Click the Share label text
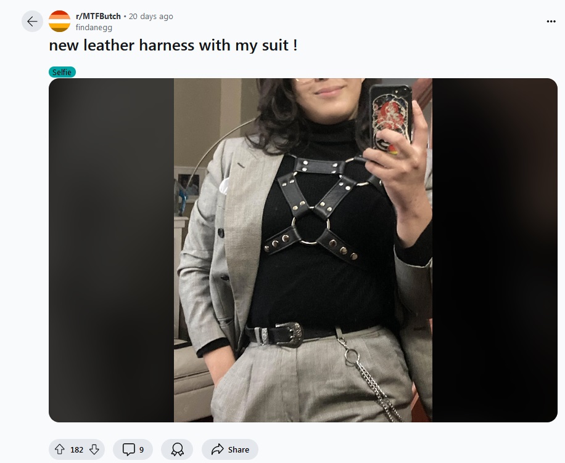565x463 pixels. 239,449
